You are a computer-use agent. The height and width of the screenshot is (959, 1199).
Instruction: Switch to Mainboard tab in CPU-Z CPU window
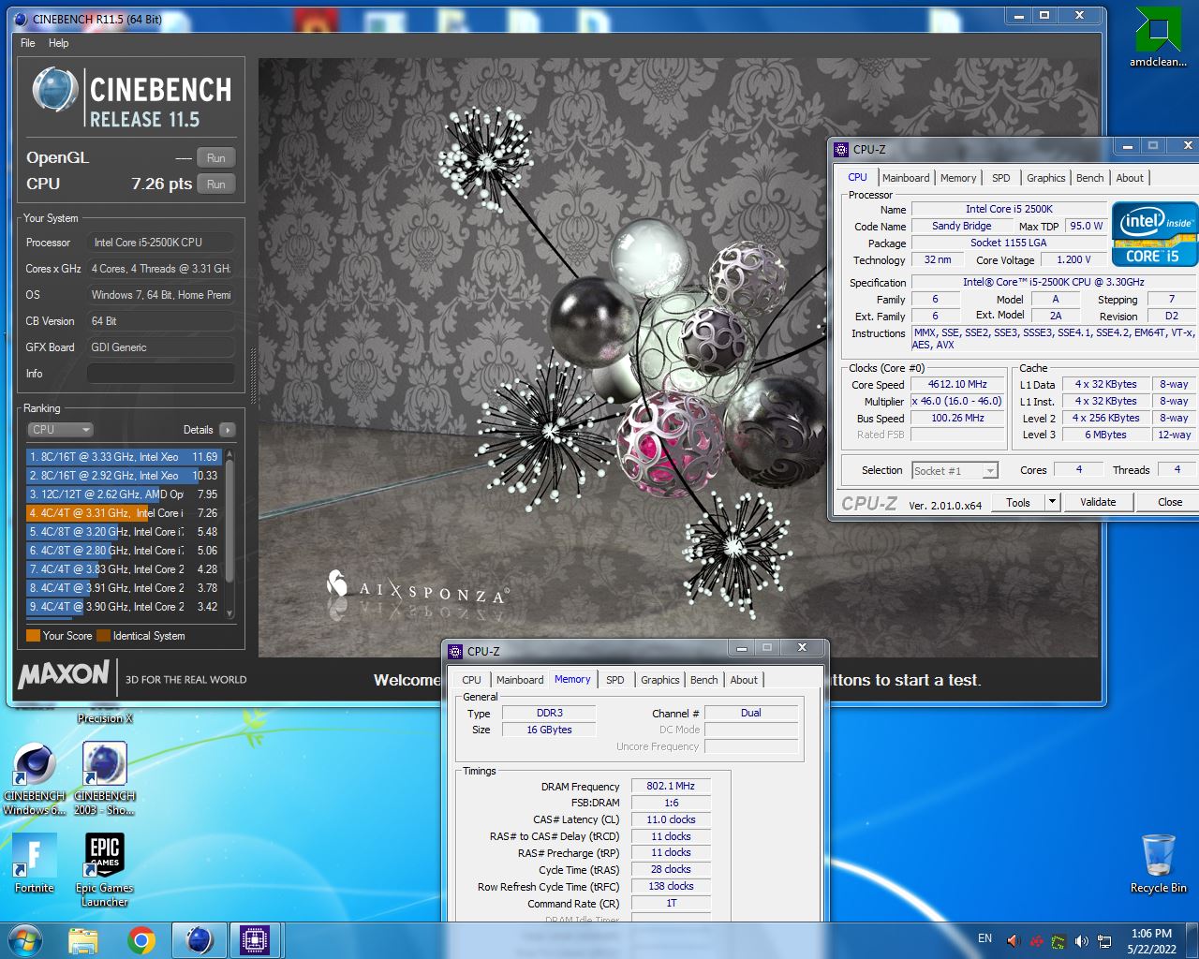click(x=906, y=178)
